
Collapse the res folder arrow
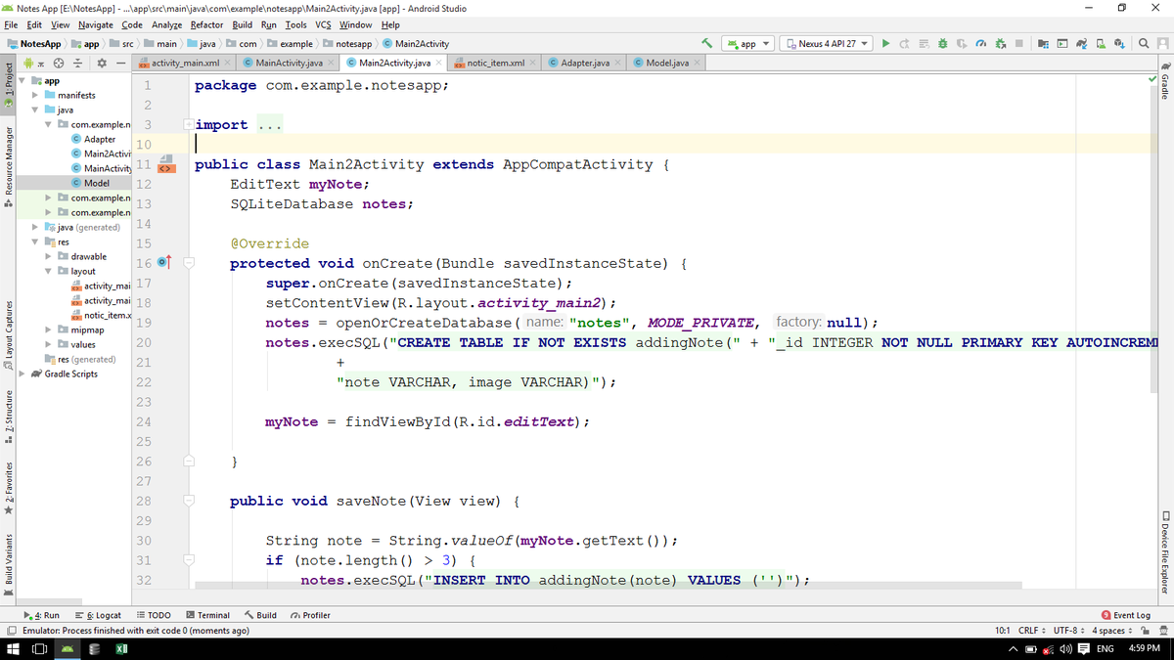click(x=35, y=242)
